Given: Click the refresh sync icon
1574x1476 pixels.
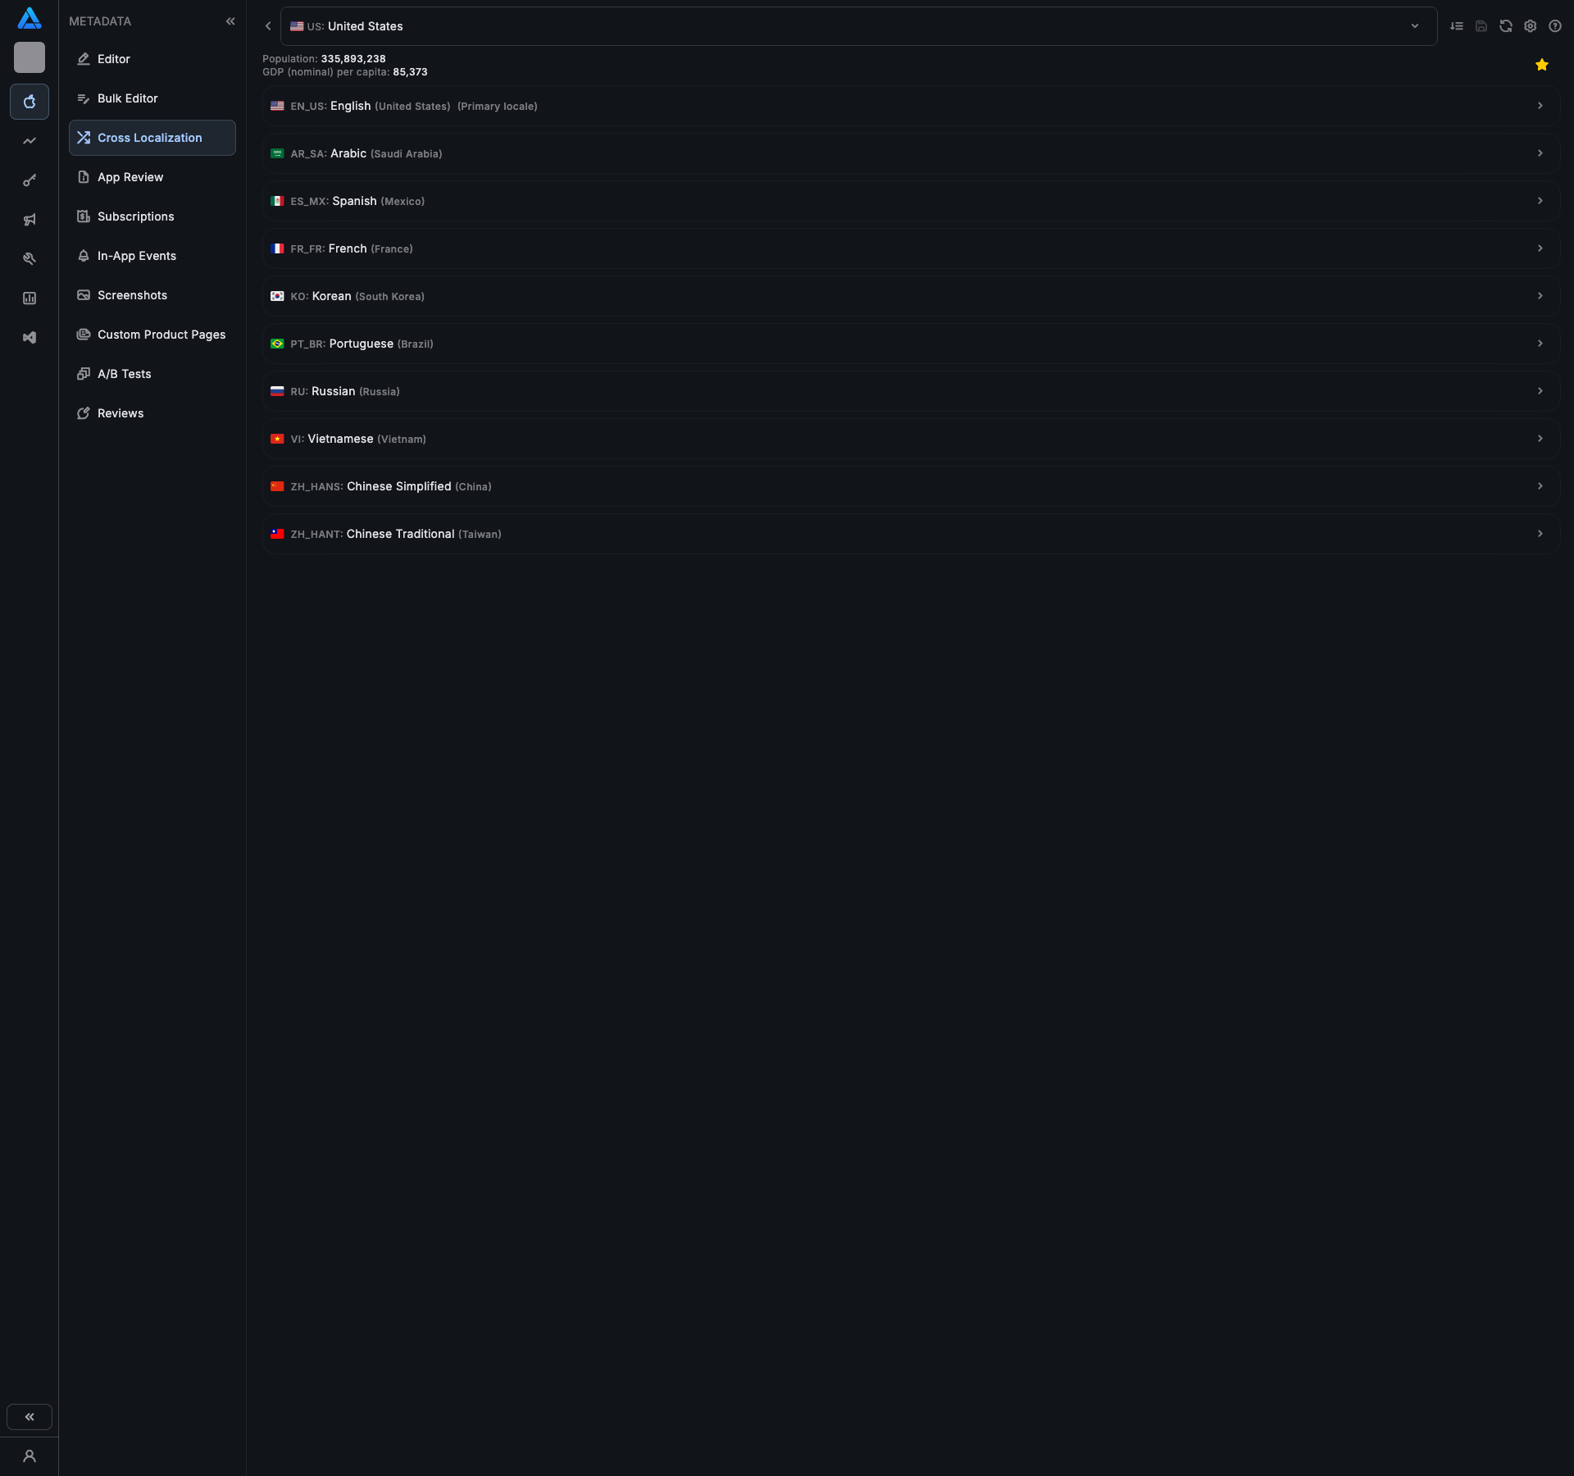Looking at the screenshot, I should click(1505, 26).
